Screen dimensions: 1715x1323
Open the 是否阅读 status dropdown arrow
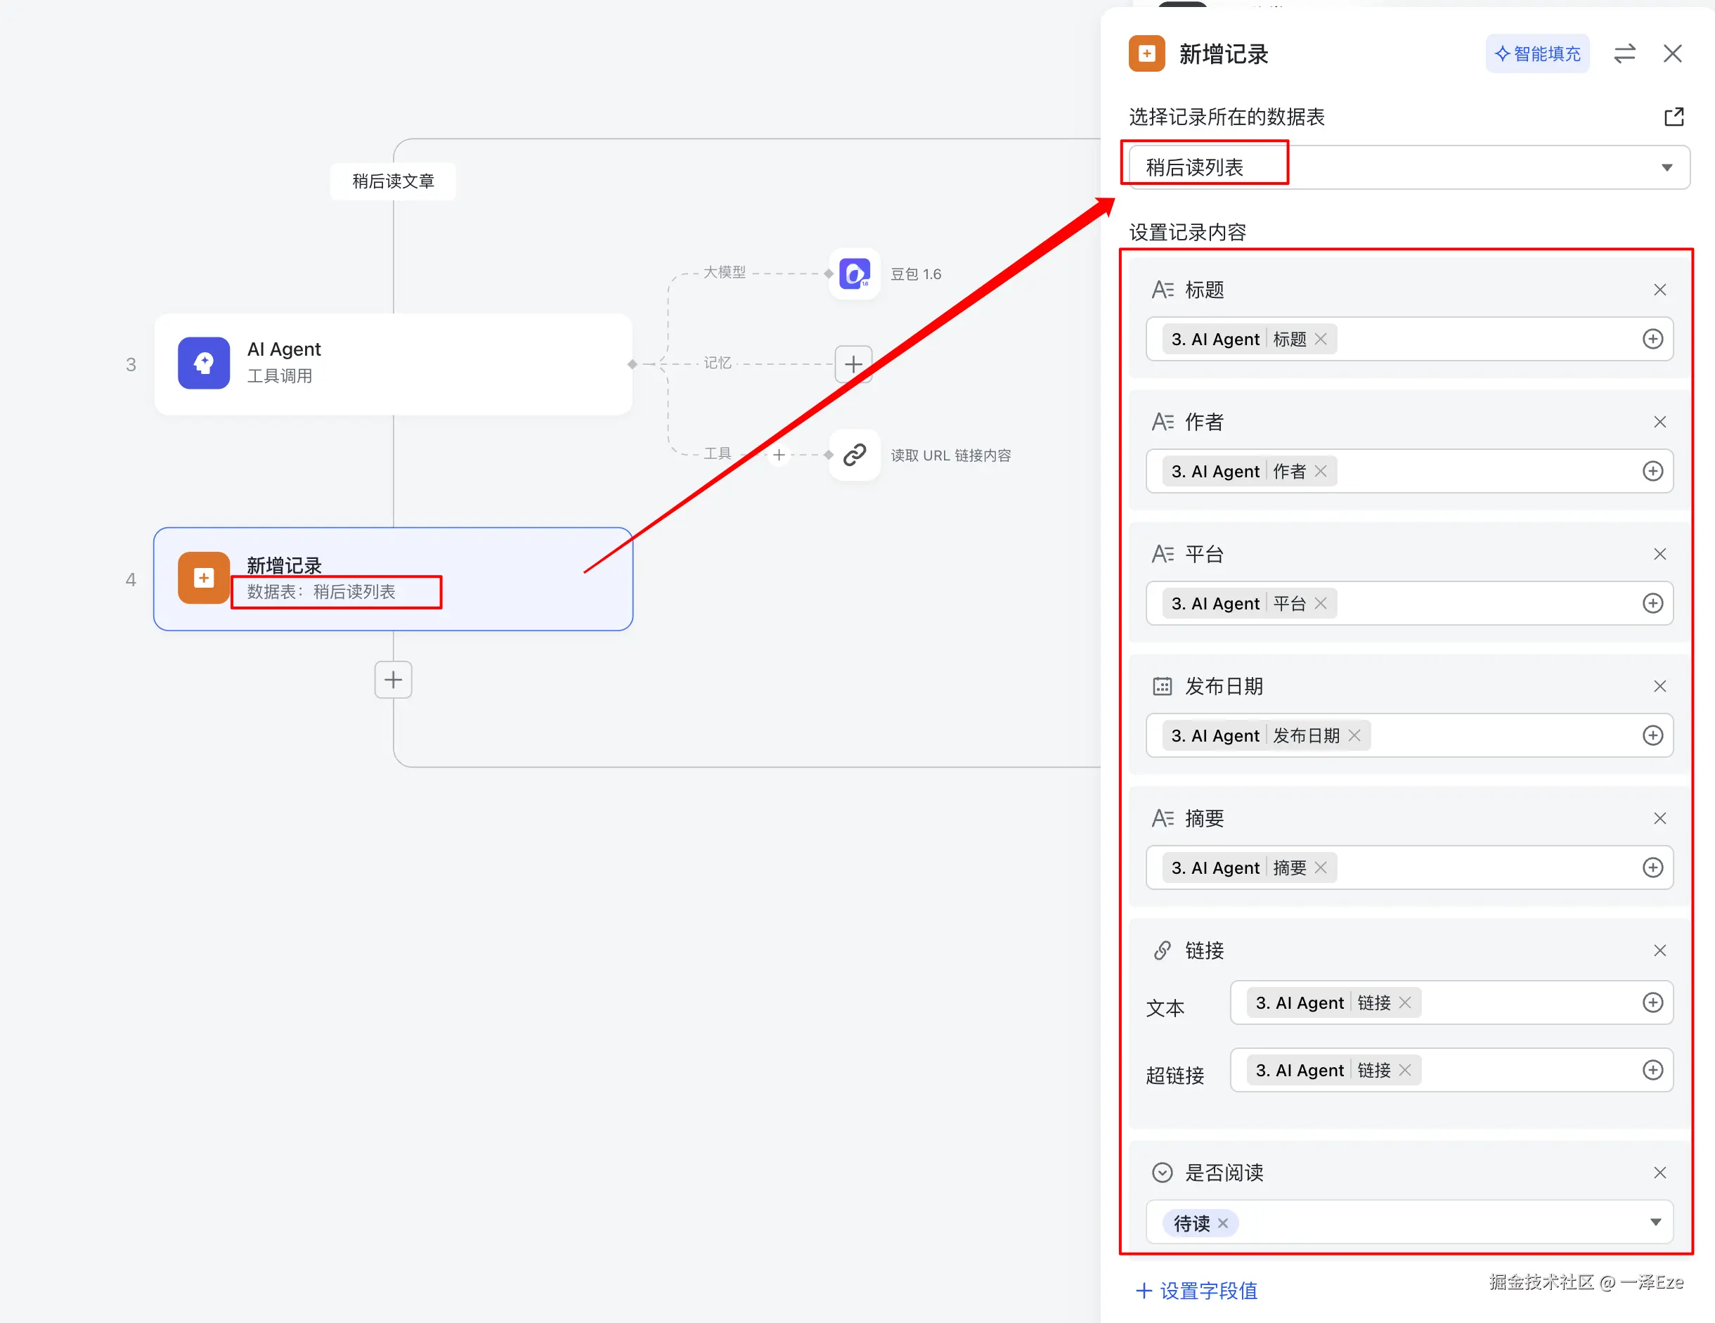[x=1655, y=1222]
